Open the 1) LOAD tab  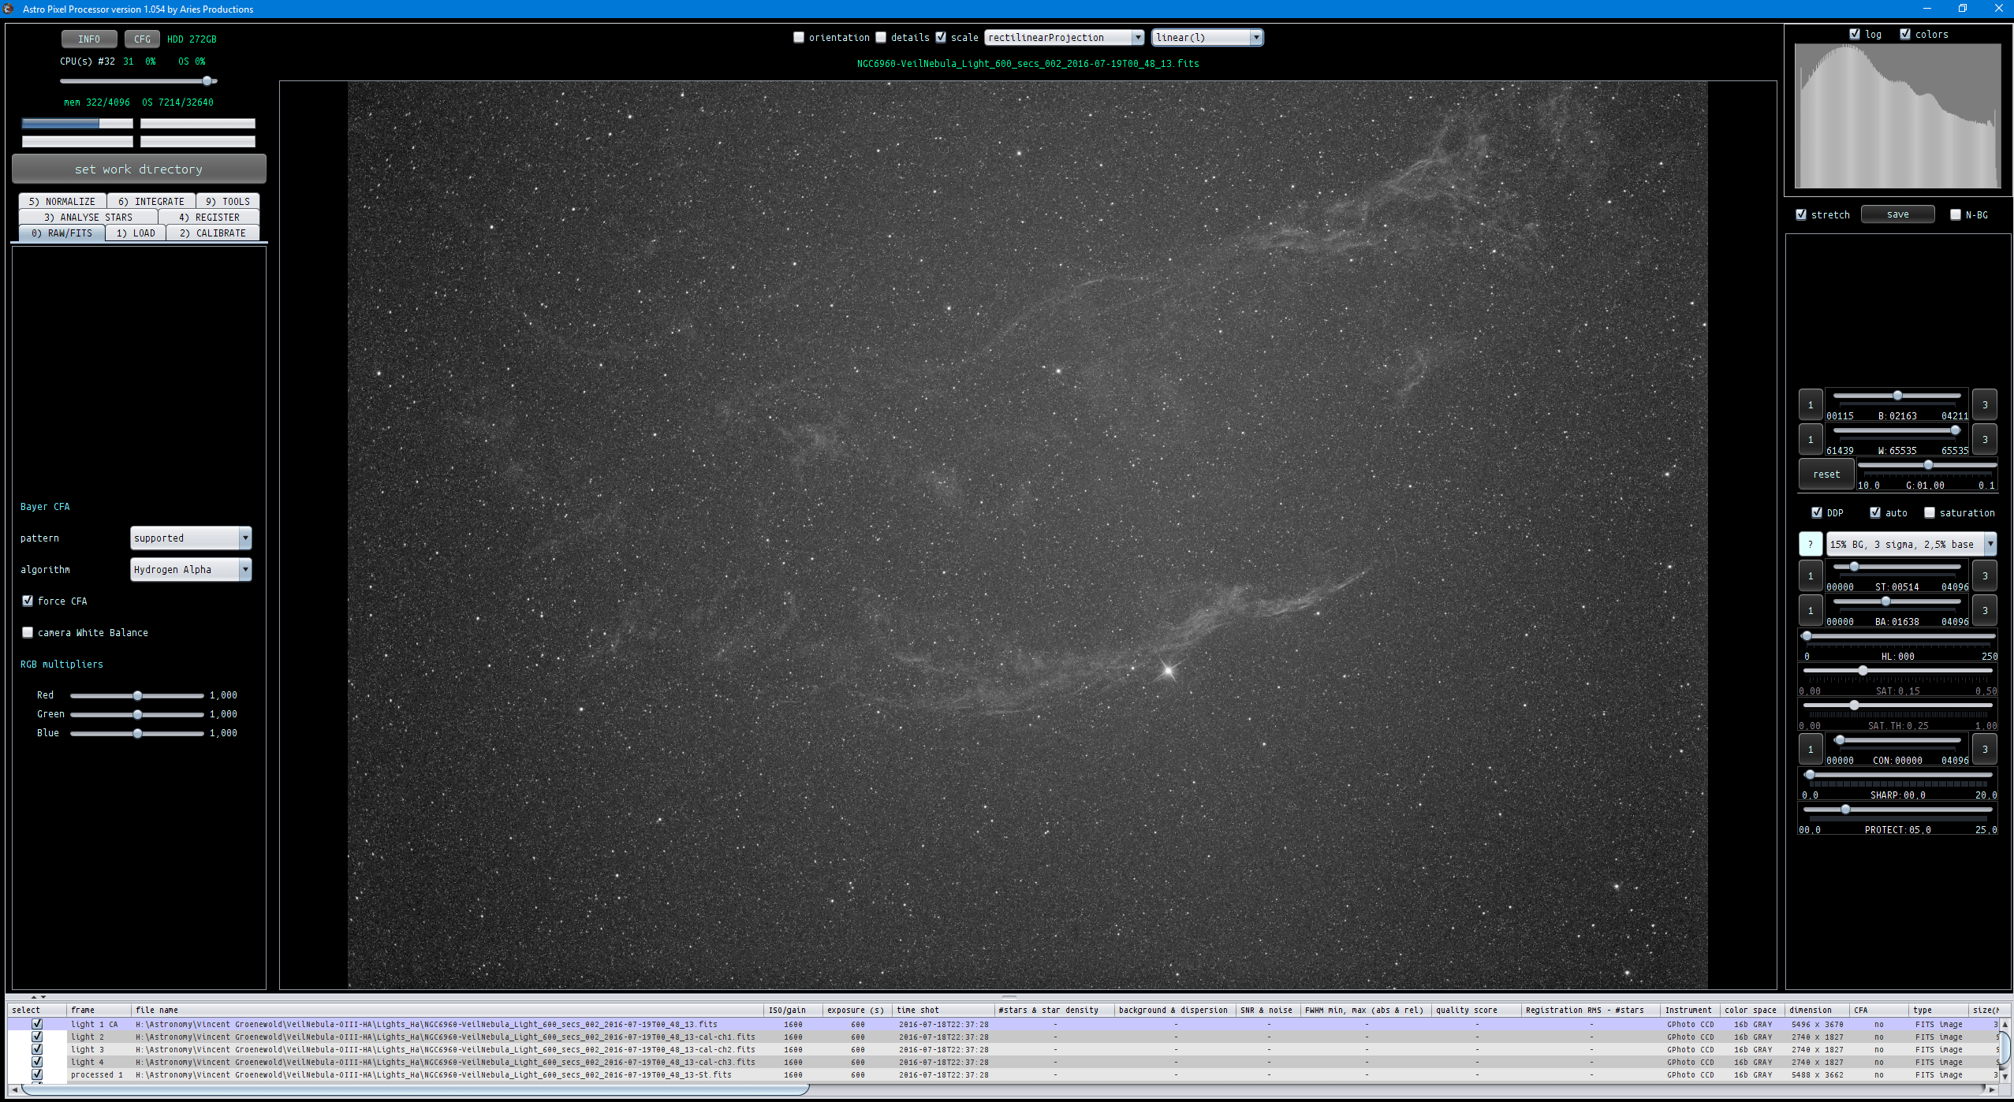pos(136,233)
